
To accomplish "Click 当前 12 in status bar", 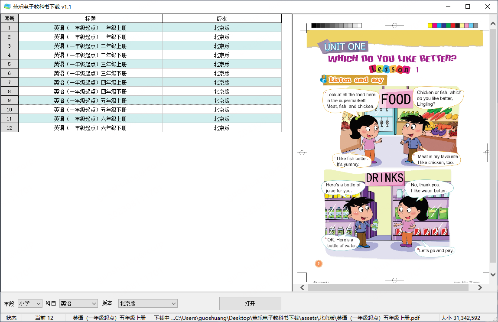I will [x=44, y=318].
